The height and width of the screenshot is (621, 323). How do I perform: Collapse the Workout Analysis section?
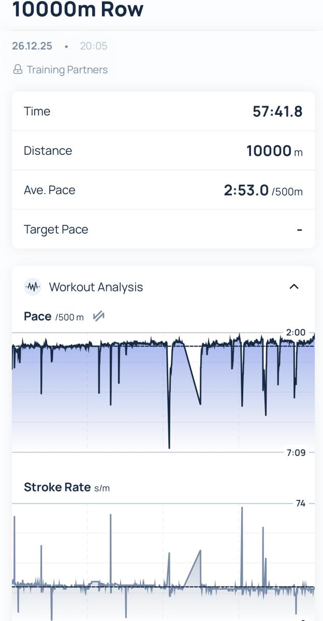[294, 287]
